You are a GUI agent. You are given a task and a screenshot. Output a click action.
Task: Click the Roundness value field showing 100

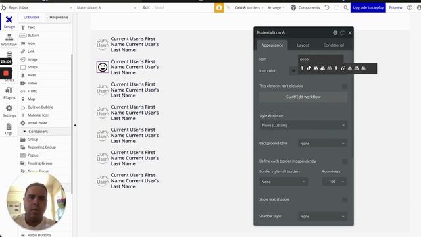(x=335, y=182)
